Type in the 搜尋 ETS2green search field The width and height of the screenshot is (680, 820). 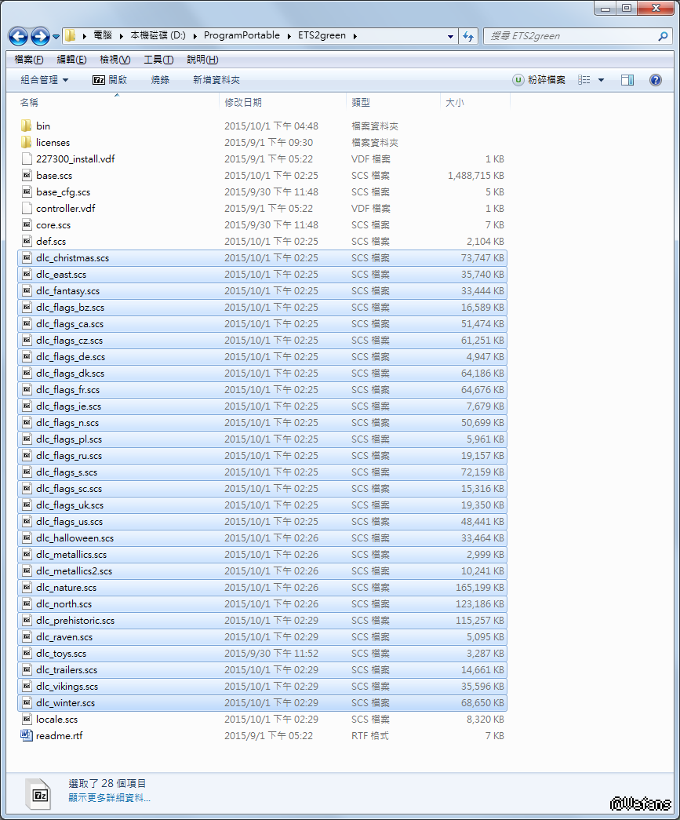571,36
